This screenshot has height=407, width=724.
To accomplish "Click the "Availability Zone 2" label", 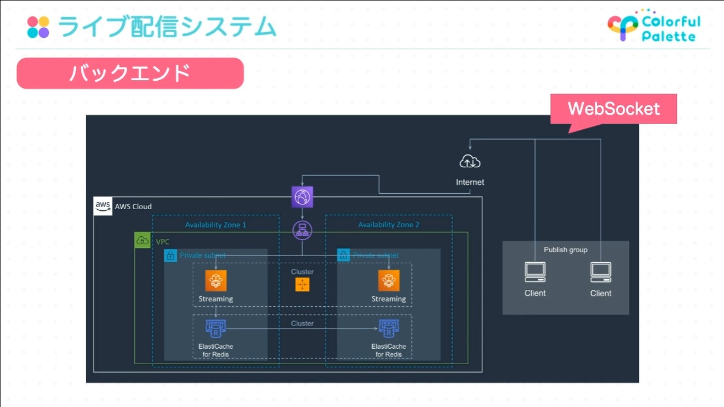I will (389, 225).
